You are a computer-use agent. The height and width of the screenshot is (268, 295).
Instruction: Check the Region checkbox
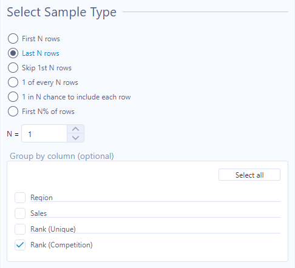pos(20,198)
